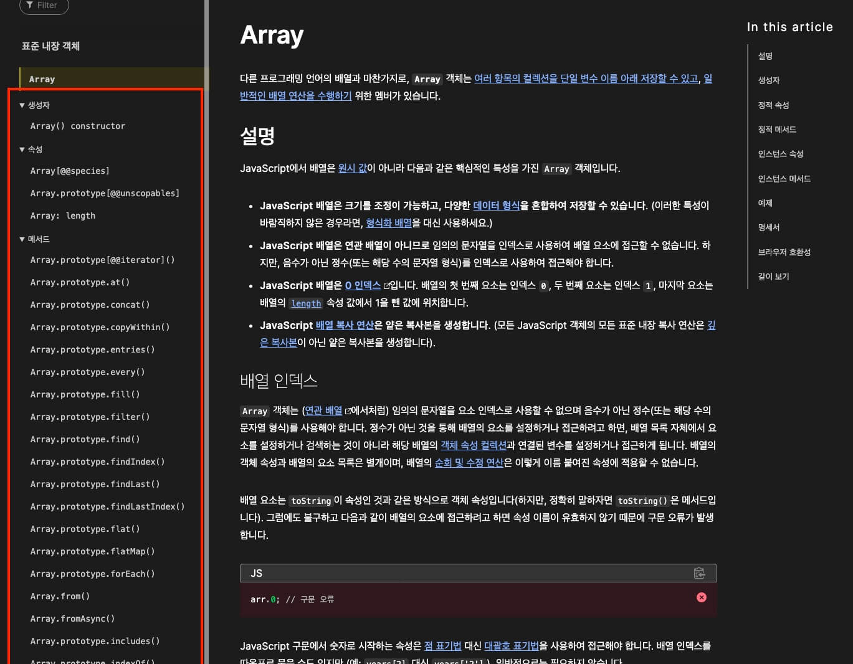853x664 pixels.
Task: Collapse the 속성 section in sidebar
Action: point(22,149)
